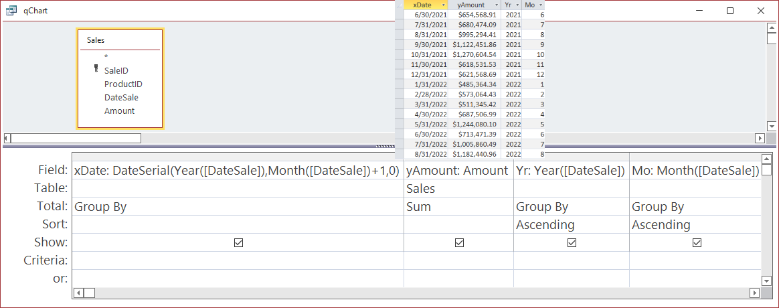Click result amount $1,244,080.10
This screenshot has height=308, width=779.
pos(474,124)
